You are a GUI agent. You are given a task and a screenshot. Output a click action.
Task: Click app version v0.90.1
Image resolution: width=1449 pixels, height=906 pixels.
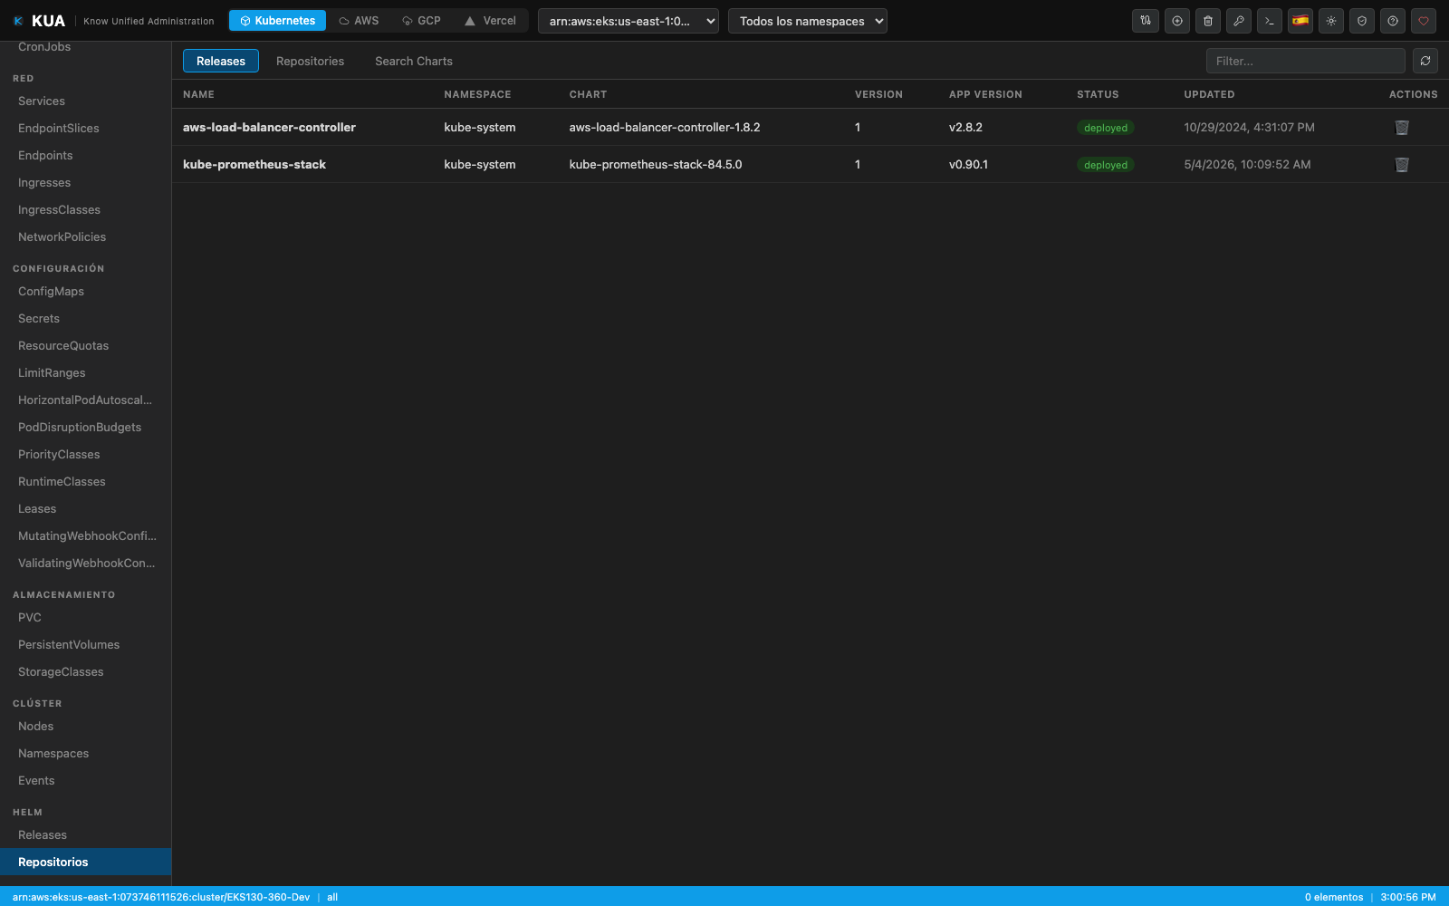[x=968, y=165]
